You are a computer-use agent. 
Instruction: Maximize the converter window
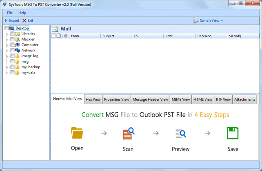[241, 3]
